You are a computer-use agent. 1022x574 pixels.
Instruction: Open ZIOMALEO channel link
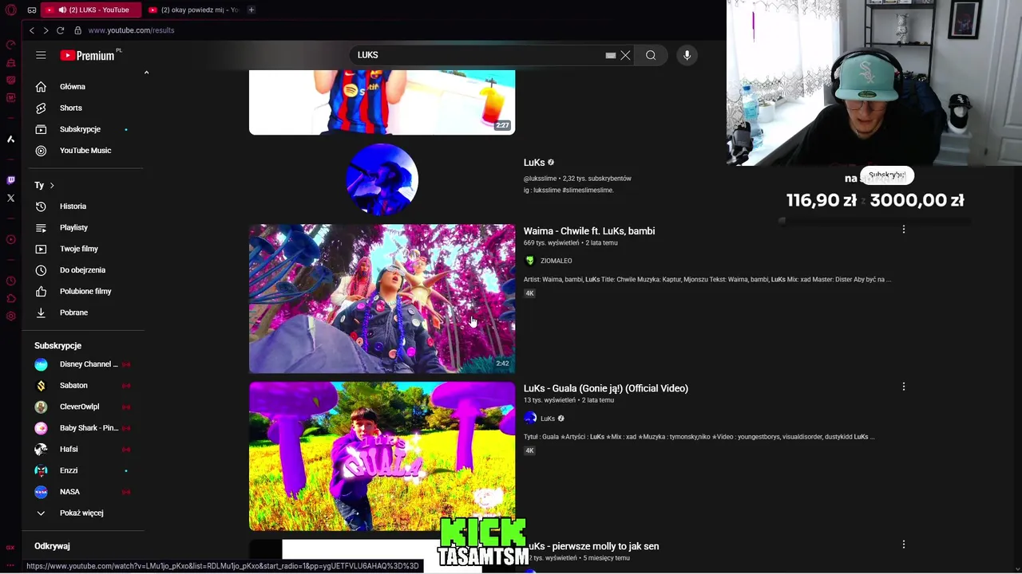(x=556, y=261)
